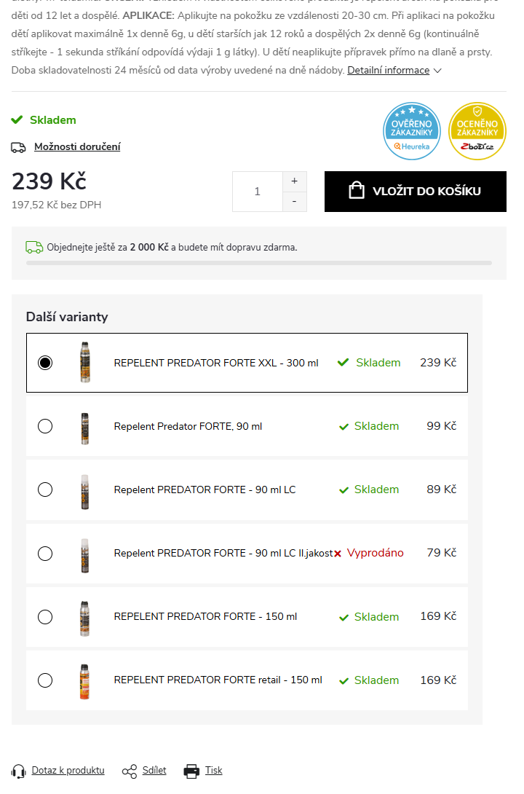Viewport: 524px width, 794px height.
Task: Click the green free-shipping truck icon
Action: [34, 248]
